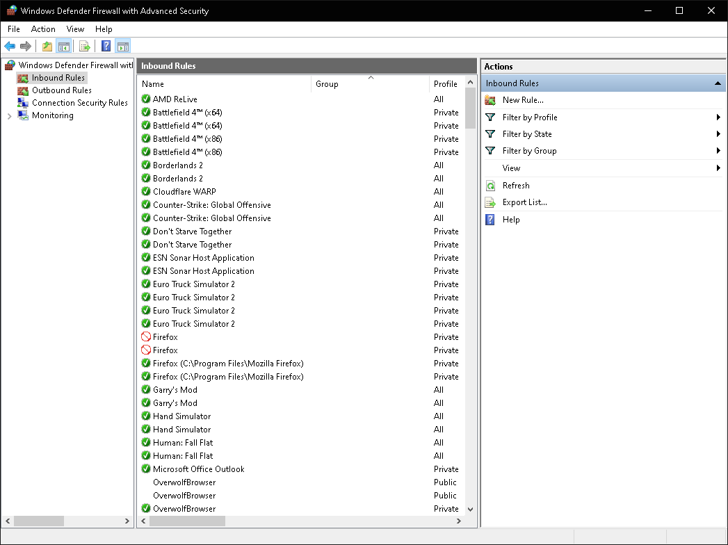Screen dimensions: 728x545
Task: Select Outbound Rules in the tree
Action: pos(62,90)
